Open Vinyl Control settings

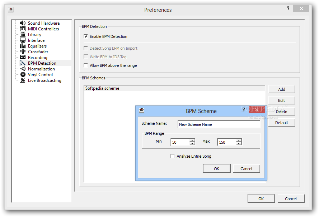[x=40, y=75]
